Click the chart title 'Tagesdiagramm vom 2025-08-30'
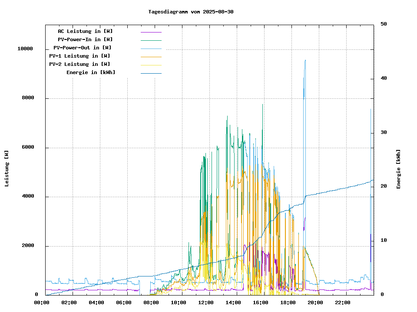This screenshot has height=312, width=417. [191, 12]
